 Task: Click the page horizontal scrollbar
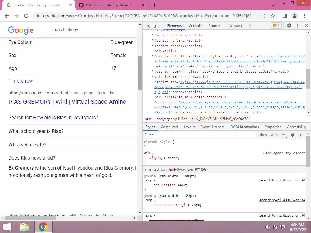31,218
